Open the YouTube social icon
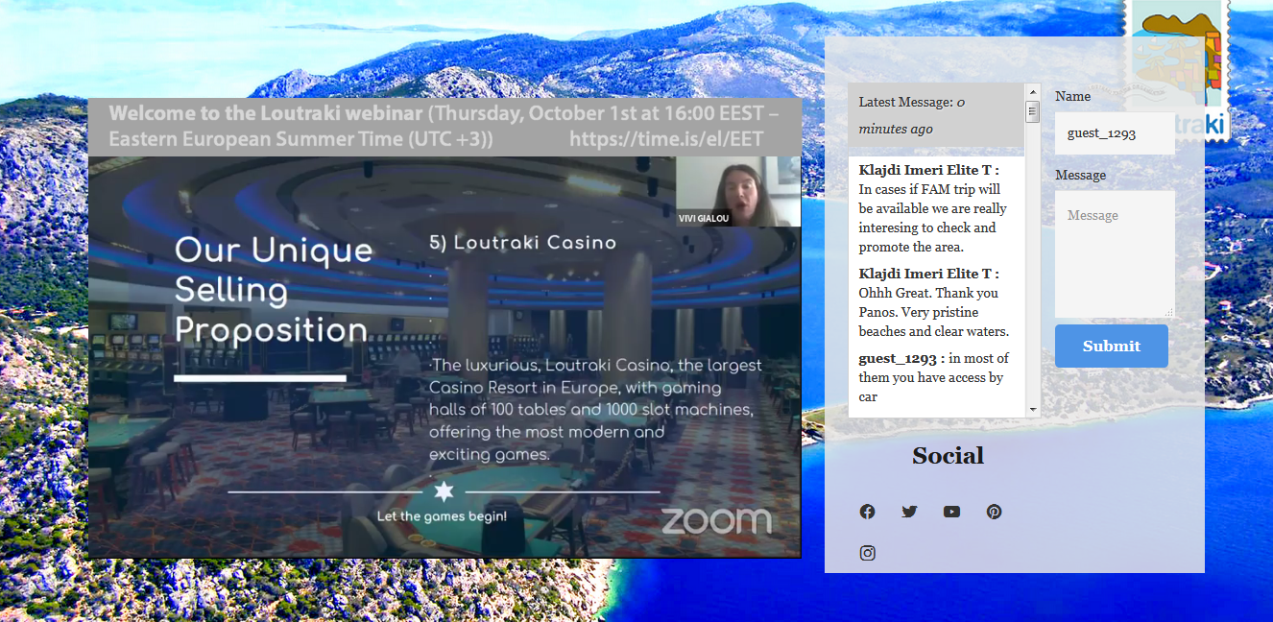Viewport: 1273px width, 622px height. tap(951, 512)
